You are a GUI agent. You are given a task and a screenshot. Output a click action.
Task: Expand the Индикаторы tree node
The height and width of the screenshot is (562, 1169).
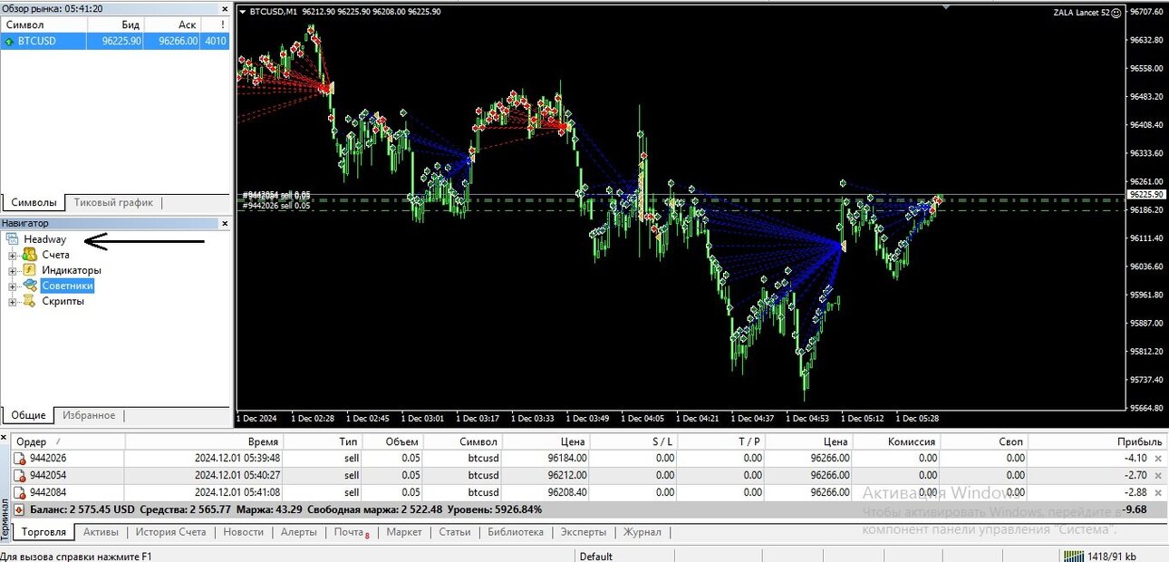coord(13,271)
